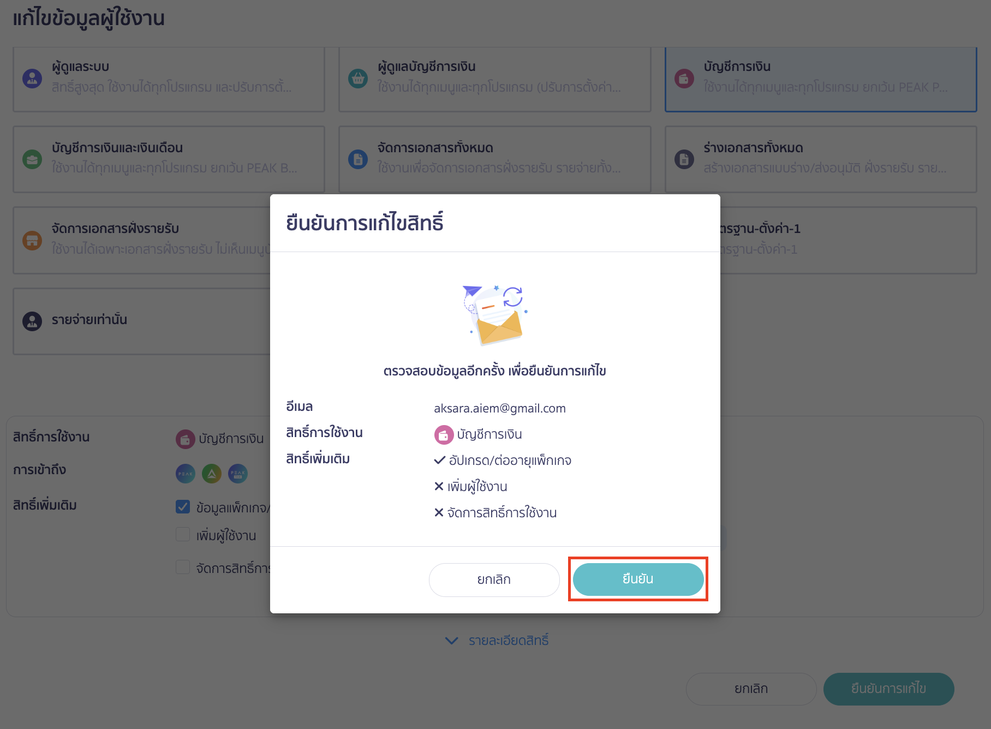Enable the จัดการสิทธิ์ checkbox
Viewport: 991px width, 729px height.
(x=182, y=567)
